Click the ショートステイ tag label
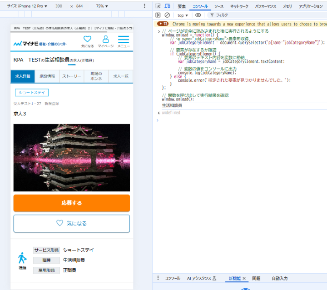Viewport: 327px width, 290px height. tap(32, 92)
